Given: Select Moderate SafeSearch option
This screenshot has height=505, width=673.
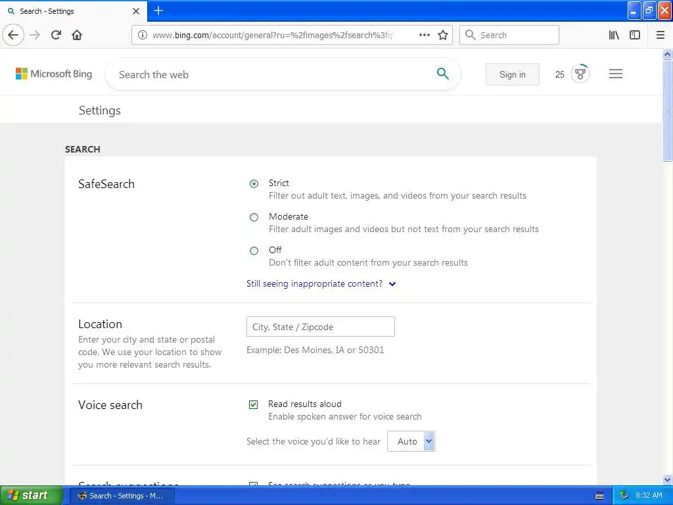Looking at the screenshot, I should tap(254, 217).
